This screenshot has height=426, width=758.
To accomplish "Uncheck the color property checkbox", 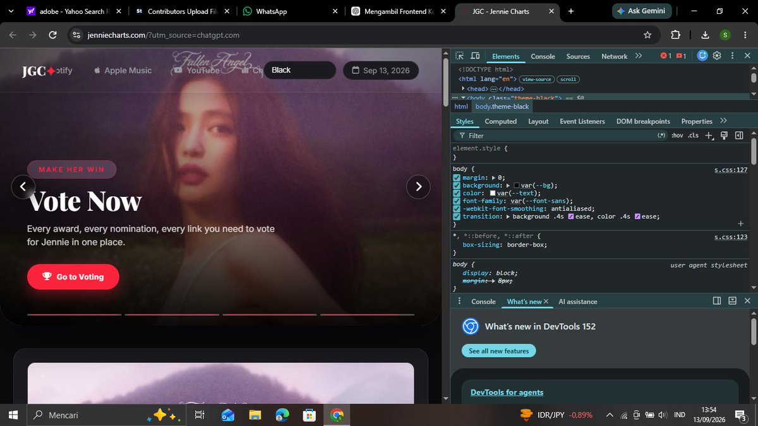I will [457, 193].
